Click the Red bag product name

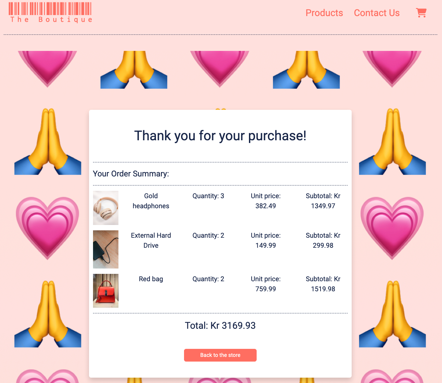pos(151,279)
